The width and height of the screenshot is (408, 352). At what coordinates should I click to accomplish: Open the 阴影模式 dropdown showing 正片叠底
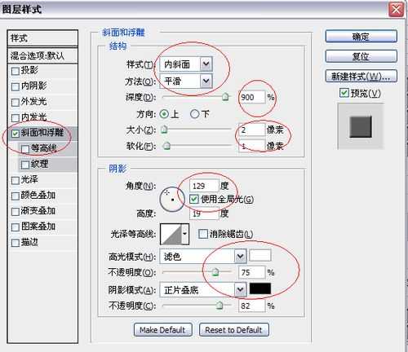[x=203, y=290]
